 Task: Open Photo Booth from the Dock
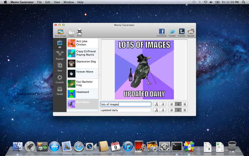(x=140, y=146)
